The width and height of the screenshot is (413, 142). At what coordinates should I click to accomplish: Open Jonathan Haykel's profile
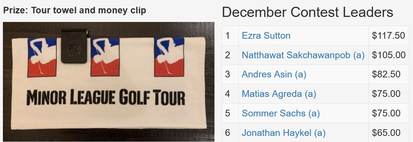click(284, 133)
